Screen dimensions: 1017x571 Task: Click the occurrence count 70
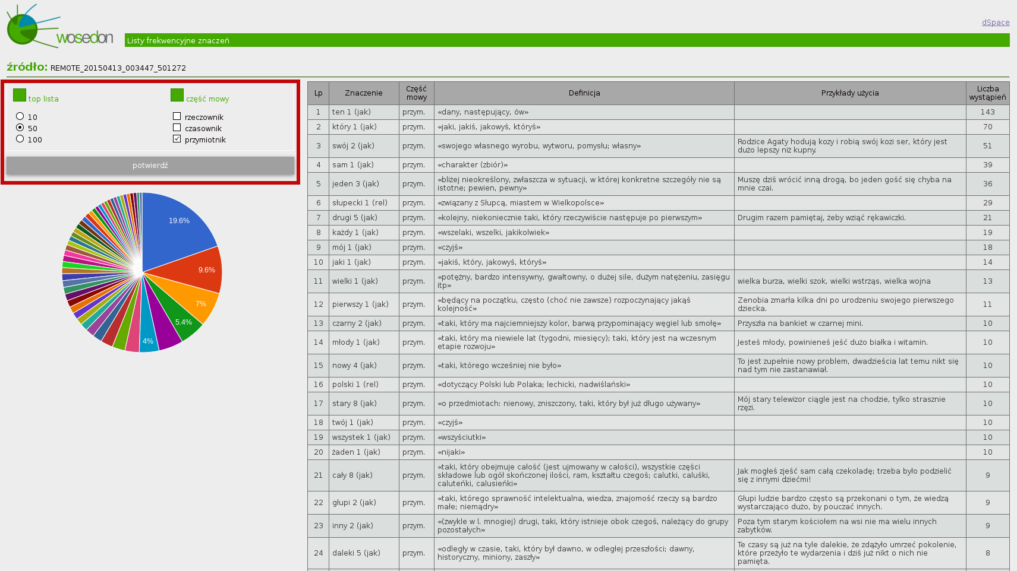tap(988, 127)
